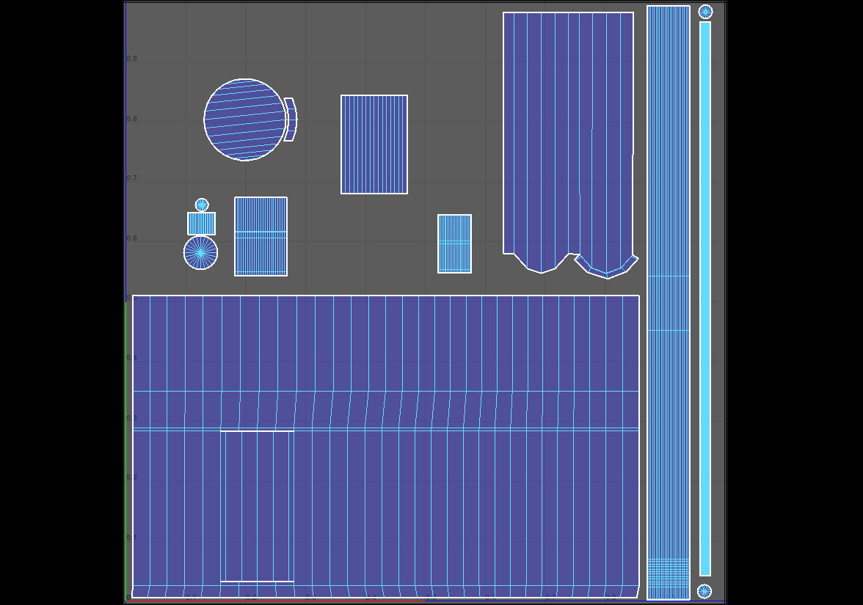Select the thin solid cyan vertical bar

click(705, 293)
